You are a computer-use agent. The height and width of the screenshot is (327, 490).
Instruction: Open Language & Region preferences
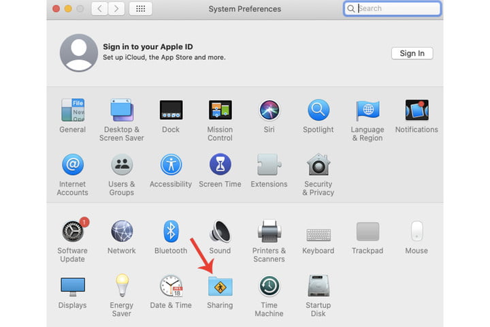pos(367,110)
